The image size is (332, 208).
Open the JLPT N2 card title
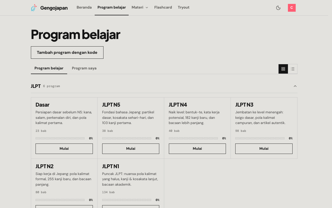tap(45, 166)
